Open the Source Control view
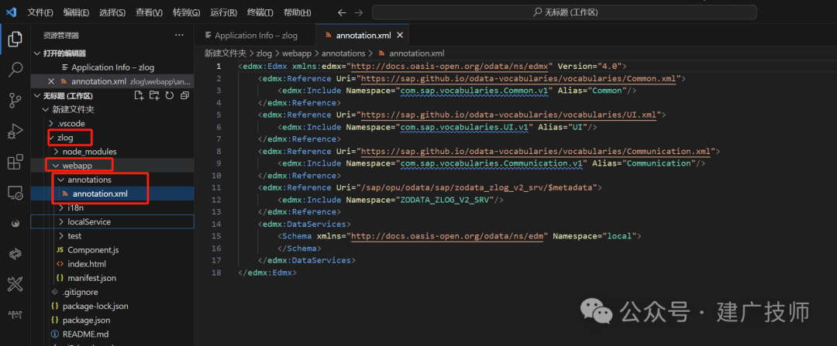Screen dimensions: 837x346 15,100
